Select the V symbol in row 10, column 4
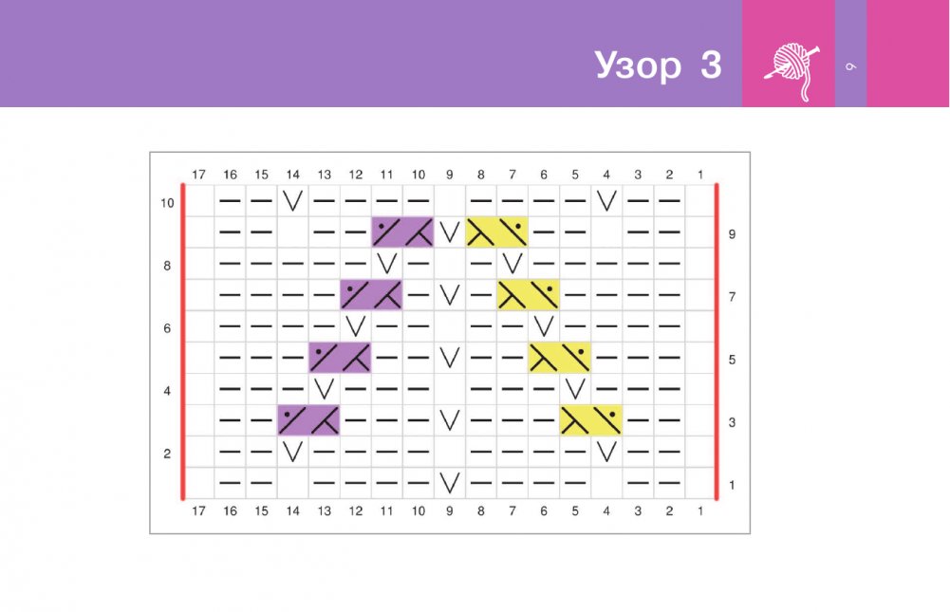This screenshot has height=612, width=950. (606, 201)
